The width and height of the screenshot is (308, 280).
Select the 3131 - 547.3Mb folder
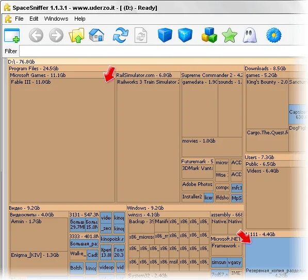coord(84,214)
